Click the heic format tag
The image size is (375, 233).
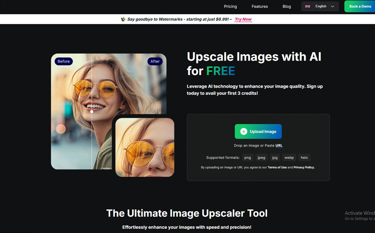(304, 158)
